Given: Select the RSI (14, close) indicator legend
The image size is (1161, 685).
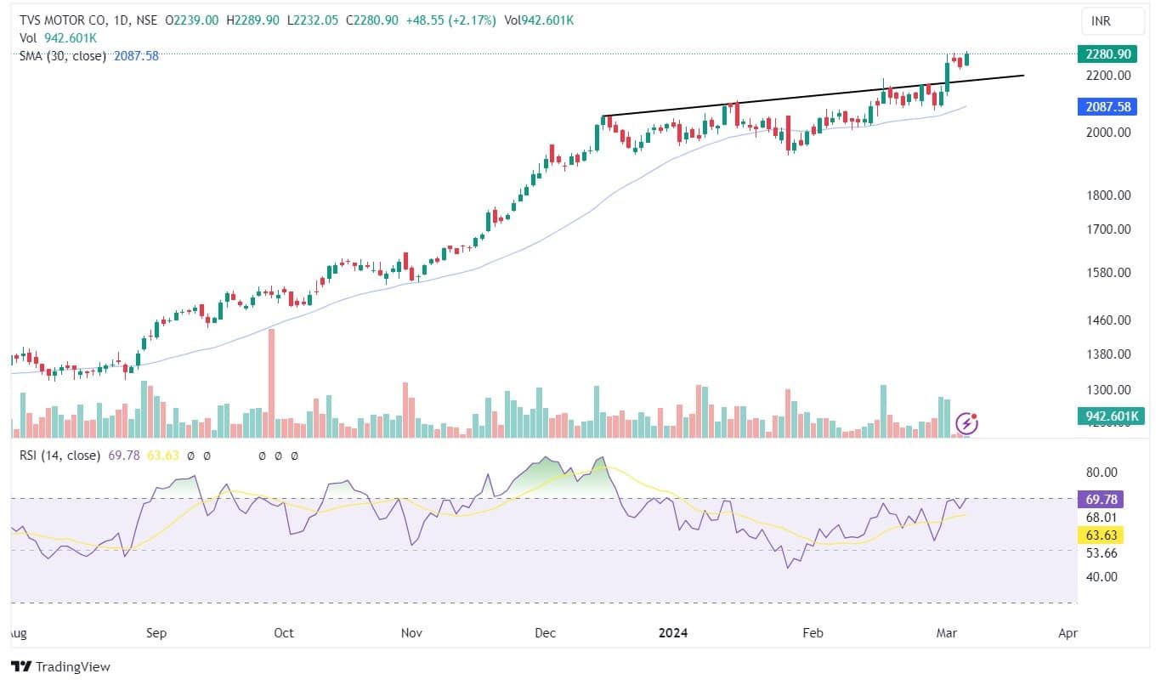Looking at the screenshot, I should (59, 456).
